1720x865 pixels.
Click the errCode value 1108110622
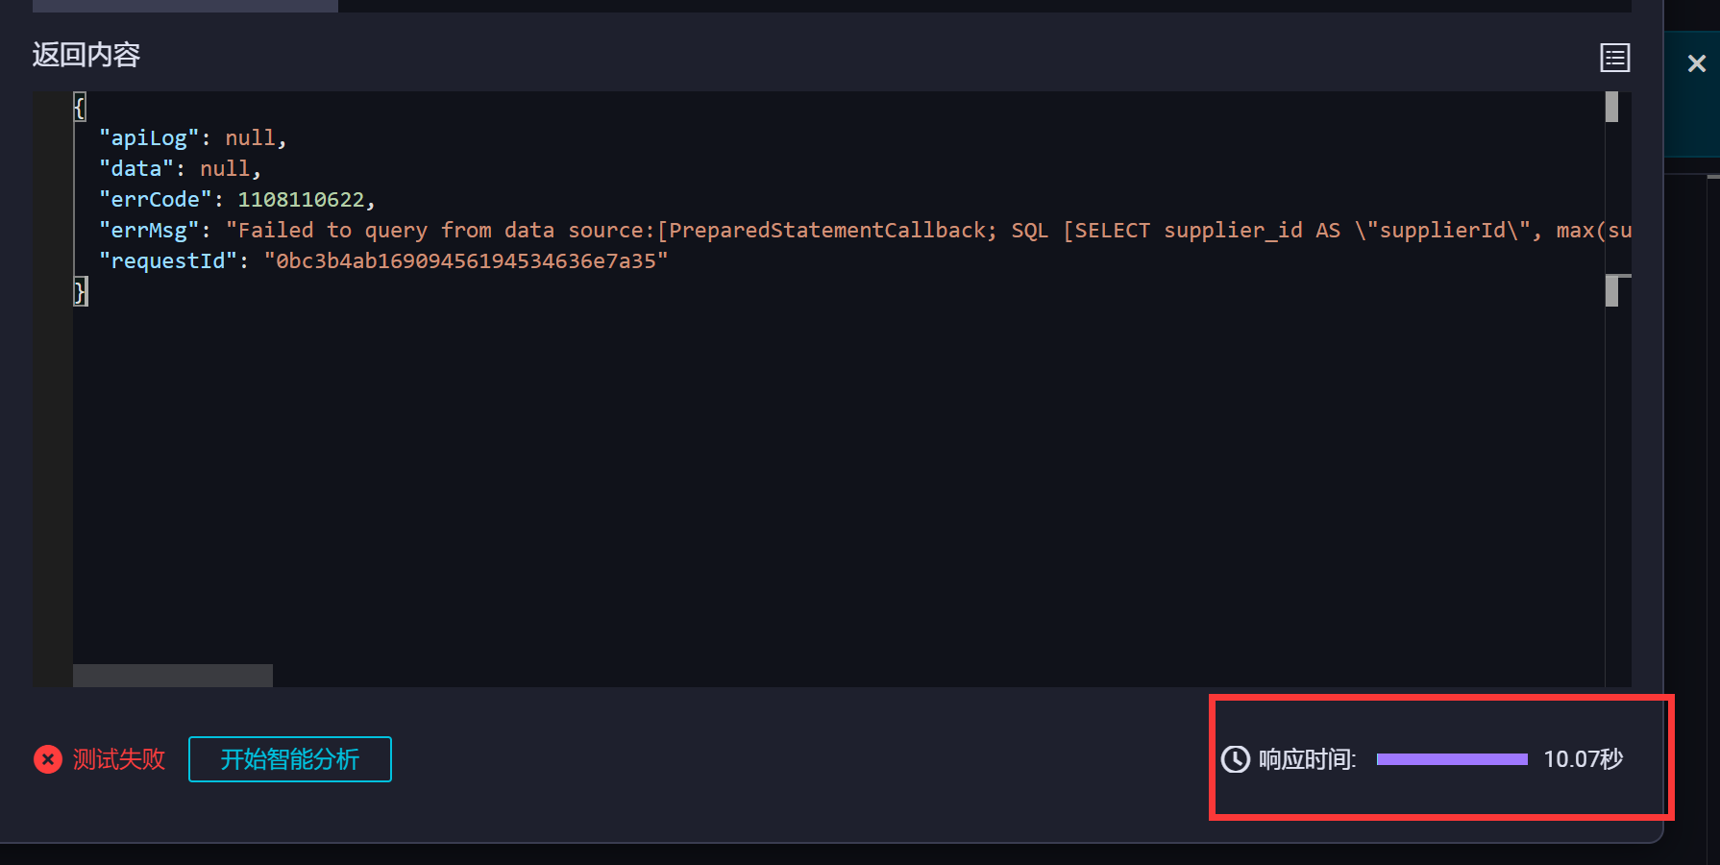(x=301, y=200)
